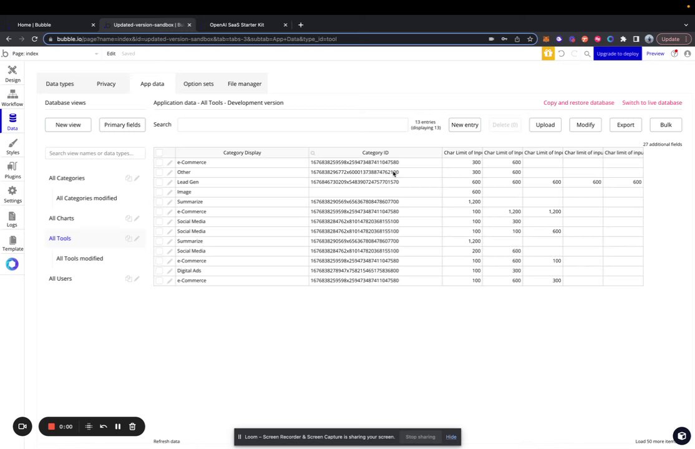Click the yellow gift icon
The image size is (695, 449).
548,54
